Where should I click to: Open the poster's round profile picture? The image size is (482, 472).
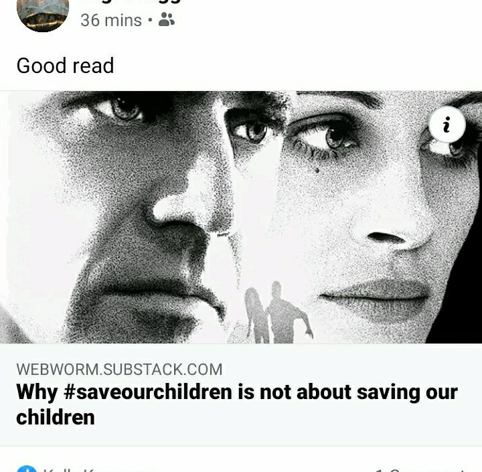(x=43, y=14)
